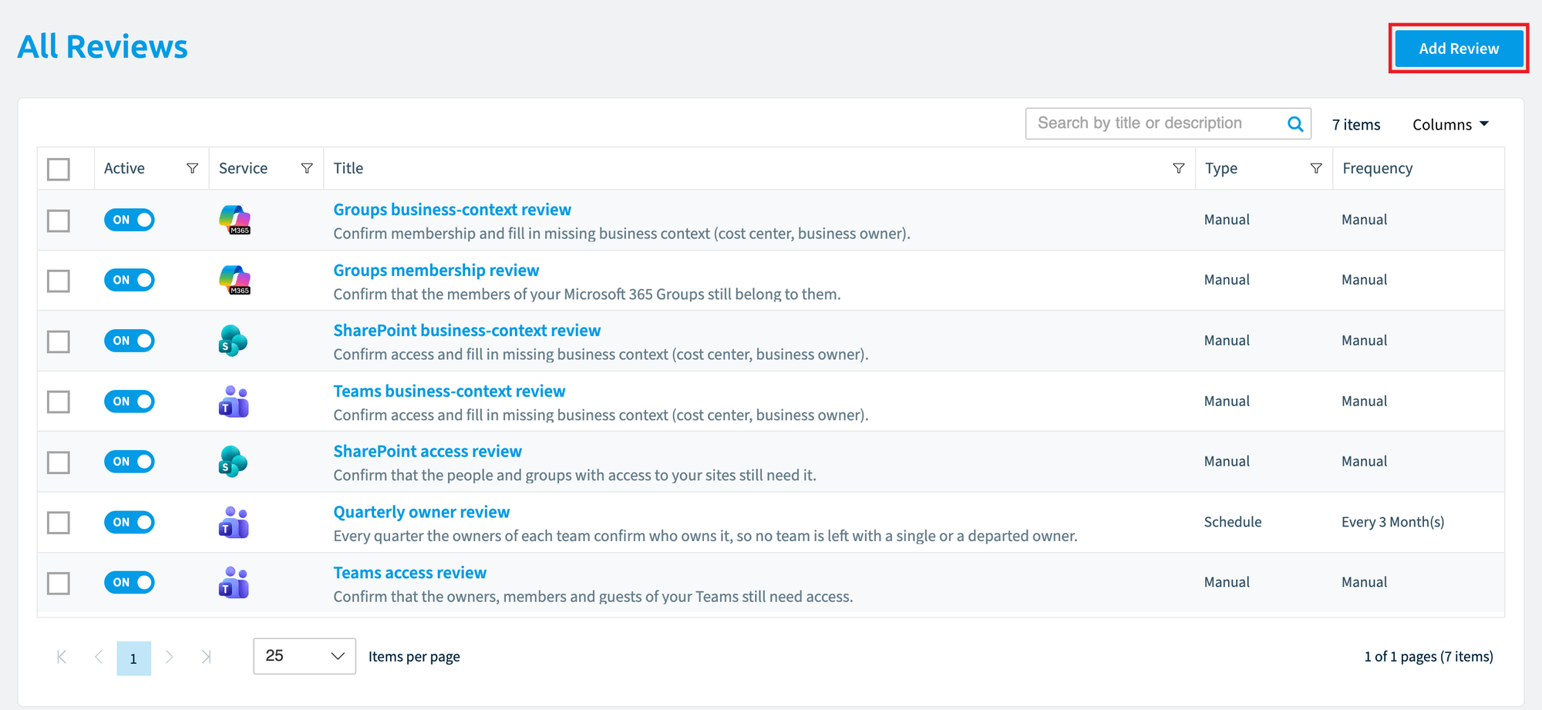Click the 'All Reviews' heading
The image size is (1542, 710).
click(x=103, y=46)
